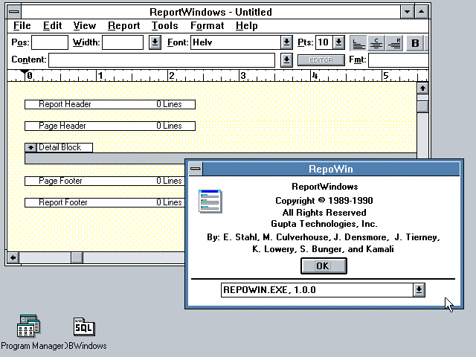Open the Width dropdown arrow
The height and width of the screenshot is (357, 476).
click(155, 42)
